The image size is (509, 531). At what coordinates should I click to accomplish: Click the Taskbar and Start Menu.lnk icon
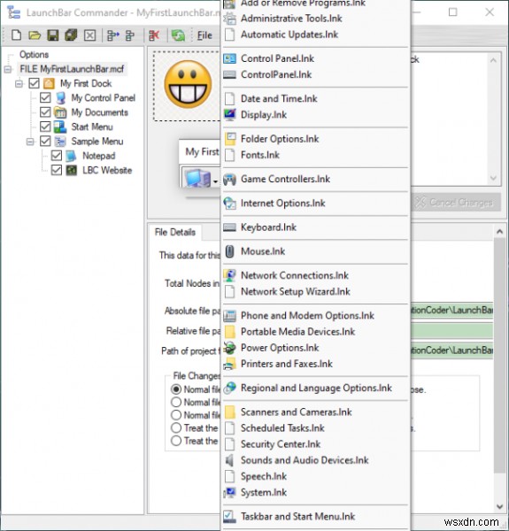click(229, 517)
